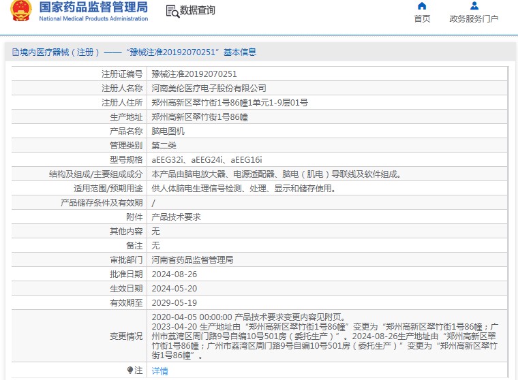Click the lightbulb icon beside 注

point(130,370)
